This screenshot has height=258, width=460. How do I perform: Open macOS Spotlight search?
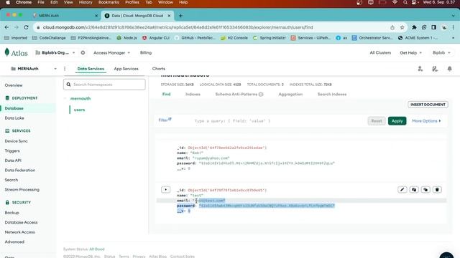pos(405,2)
